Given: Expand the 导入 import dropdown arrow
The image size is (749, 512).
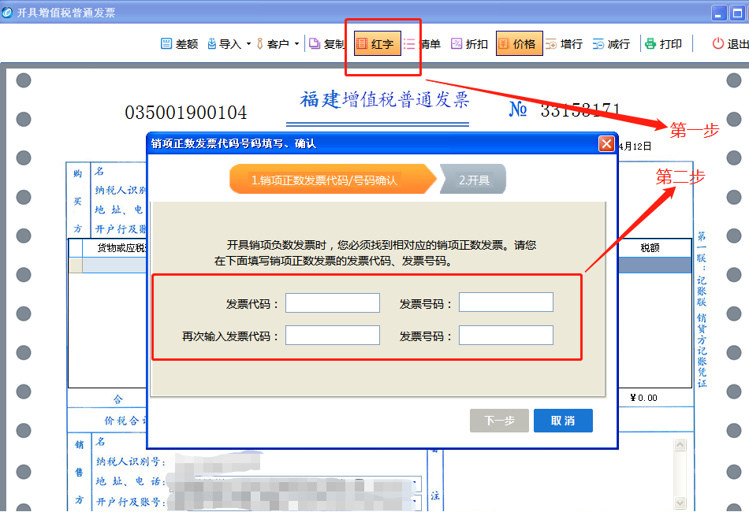Looking at the screenshot, I should (x=248, y=44).
